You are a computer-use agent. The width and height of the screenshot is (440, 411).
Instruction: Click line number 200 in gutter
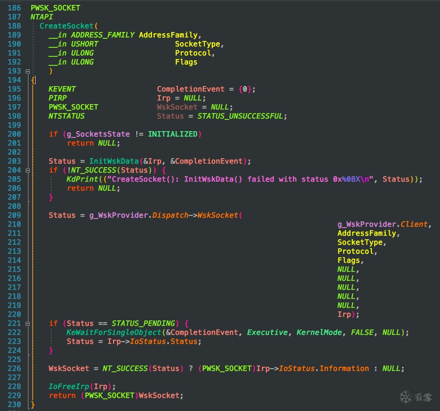[14, 134]
